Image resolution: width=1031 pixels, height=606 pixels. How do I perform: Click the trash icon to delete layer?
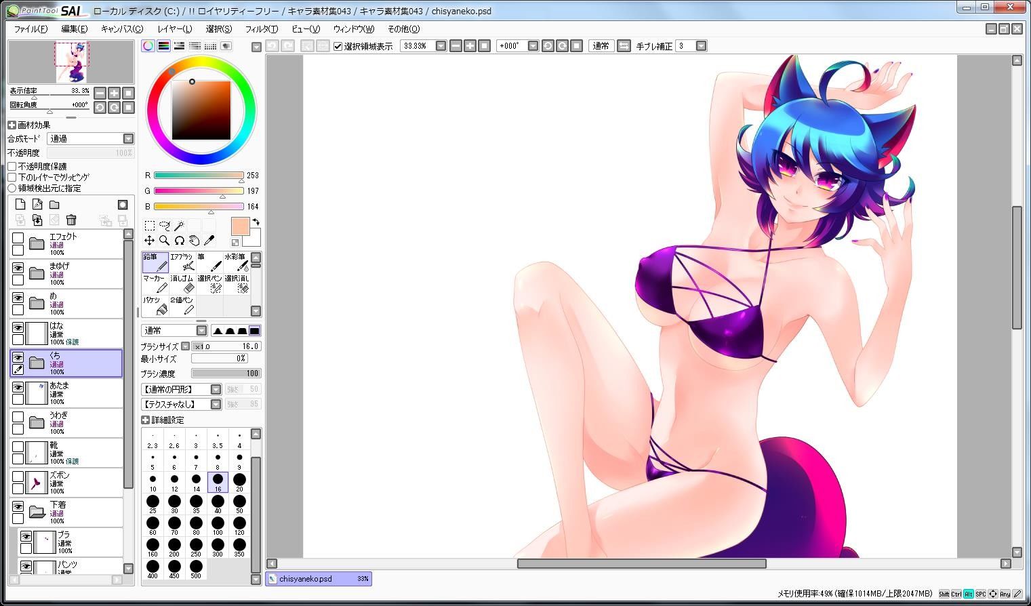[71, 220]
